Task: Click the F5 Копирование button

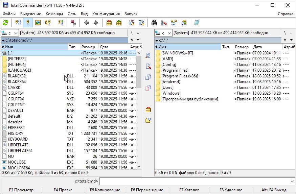Action: click(x=105, y=190)
